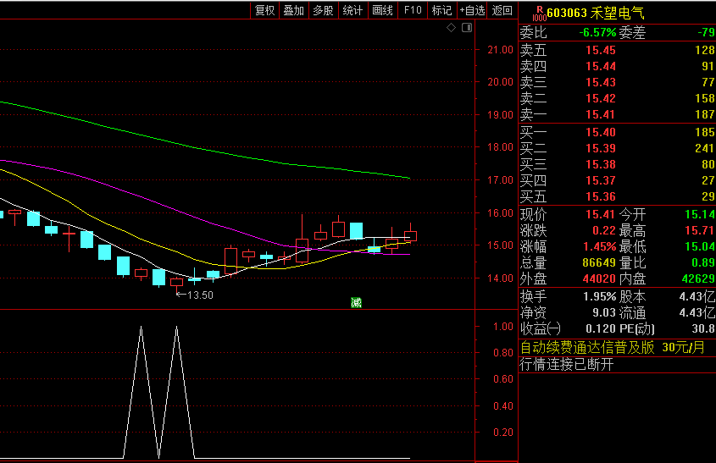Viewport: 716px width, 463px height.
Task: Click PE(动) value 30.8
Action: point(703,328)
